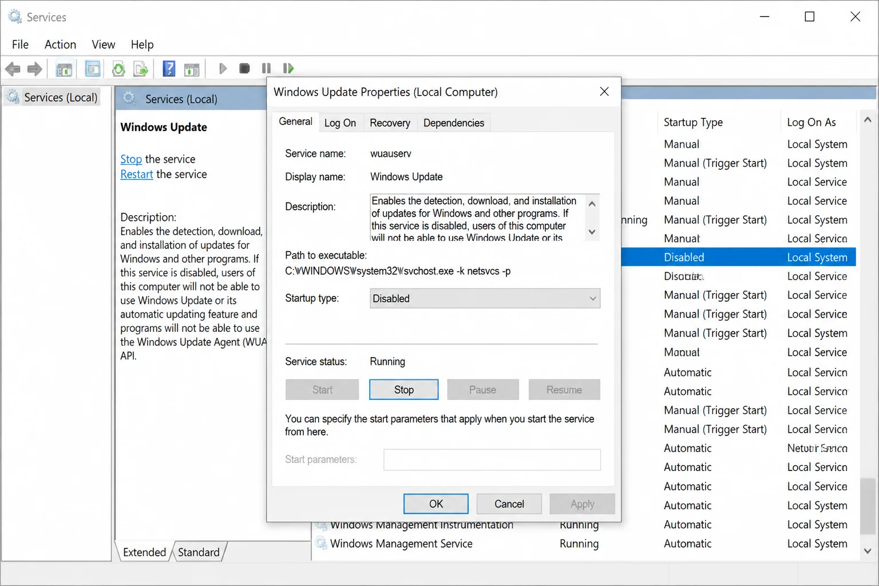The image size is (879, 586).
Task: Switch to the Dependencies tab
Action: [x=454, y=123]
